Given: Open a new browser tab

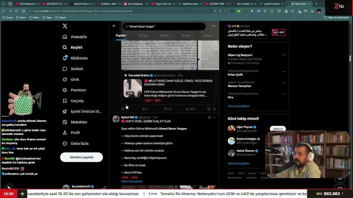Looking at the screenshot, I should (316, 4).
